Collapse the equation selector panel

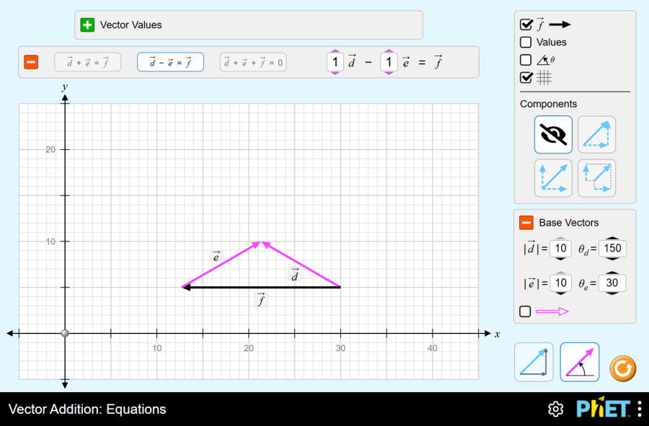point(31,63)
